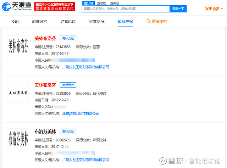This screenshot has width=227, height=168.
Task: Click the 医药 classification text
Action: pyautogui.click(x=96, y=47)
